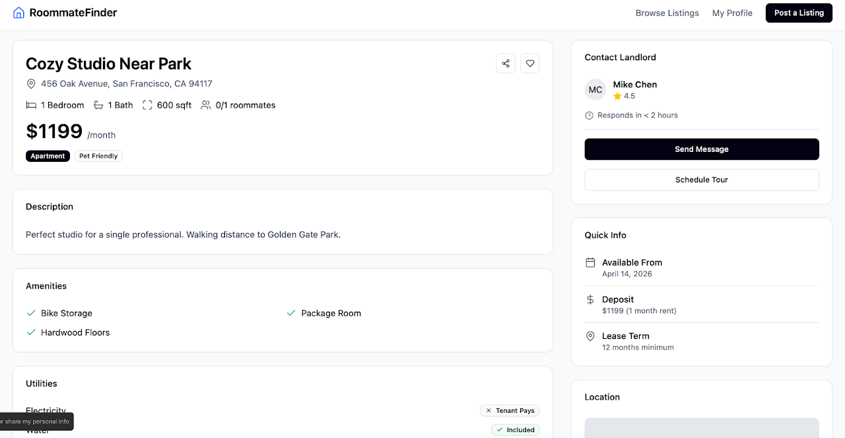Share this listing via share icon
This screenshot has height=438, width=845.
(506, 63)
